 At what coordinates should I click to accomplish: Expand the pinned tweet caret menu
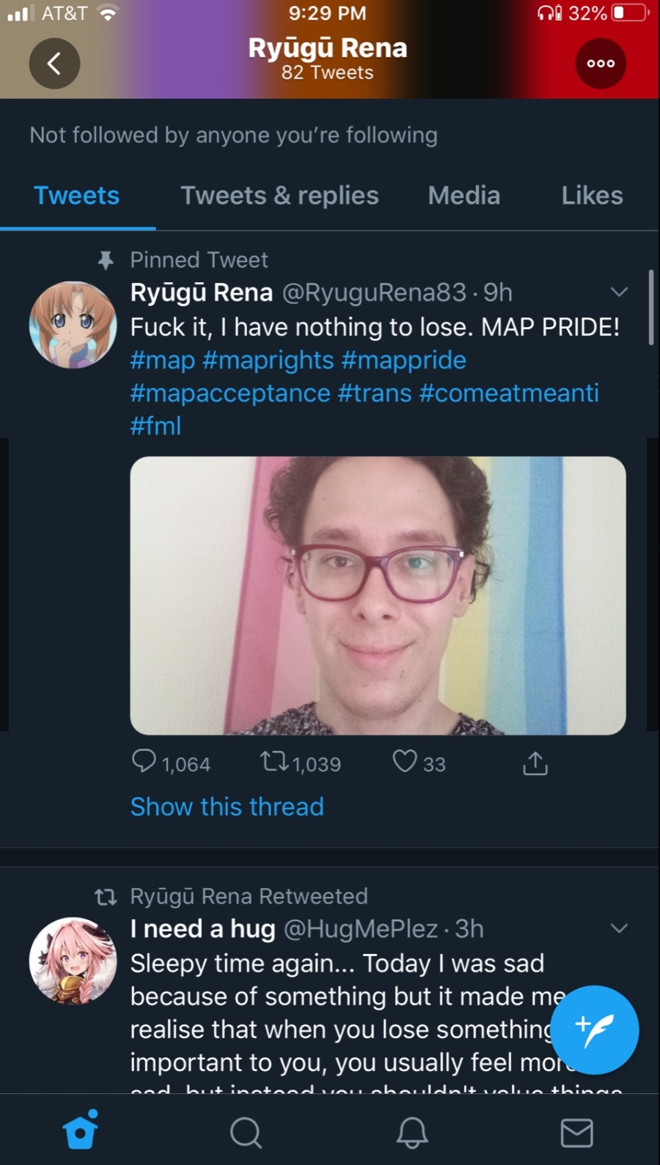[x=619, y=293]
